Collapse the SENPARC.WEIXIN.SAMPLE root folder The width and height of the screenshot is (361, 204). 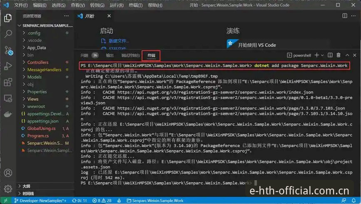(x=45, y=25)
